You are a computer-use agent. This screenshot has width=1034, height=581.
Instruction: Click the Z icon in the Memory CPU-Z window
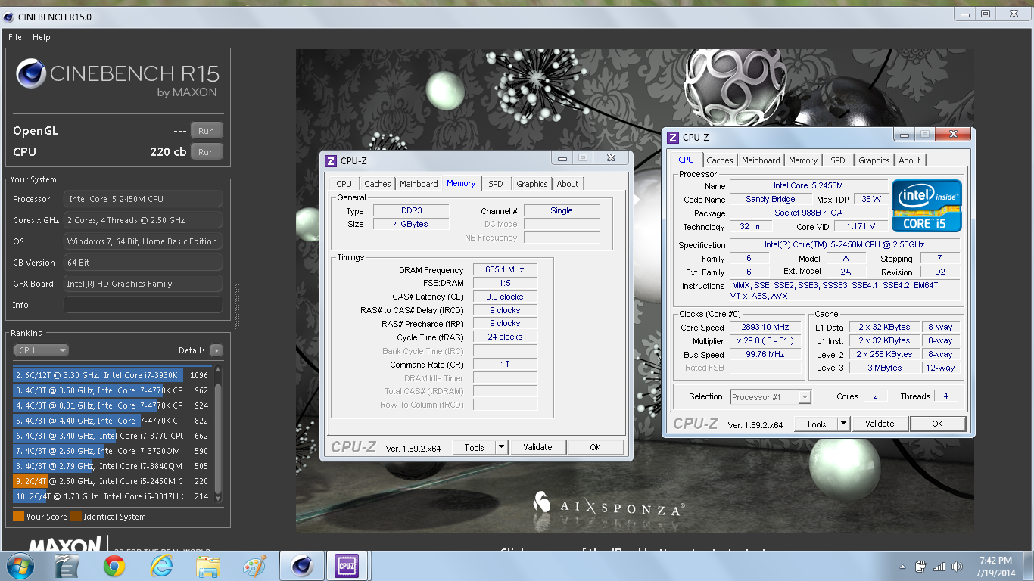pyautogui.click(x=331, y=160)
